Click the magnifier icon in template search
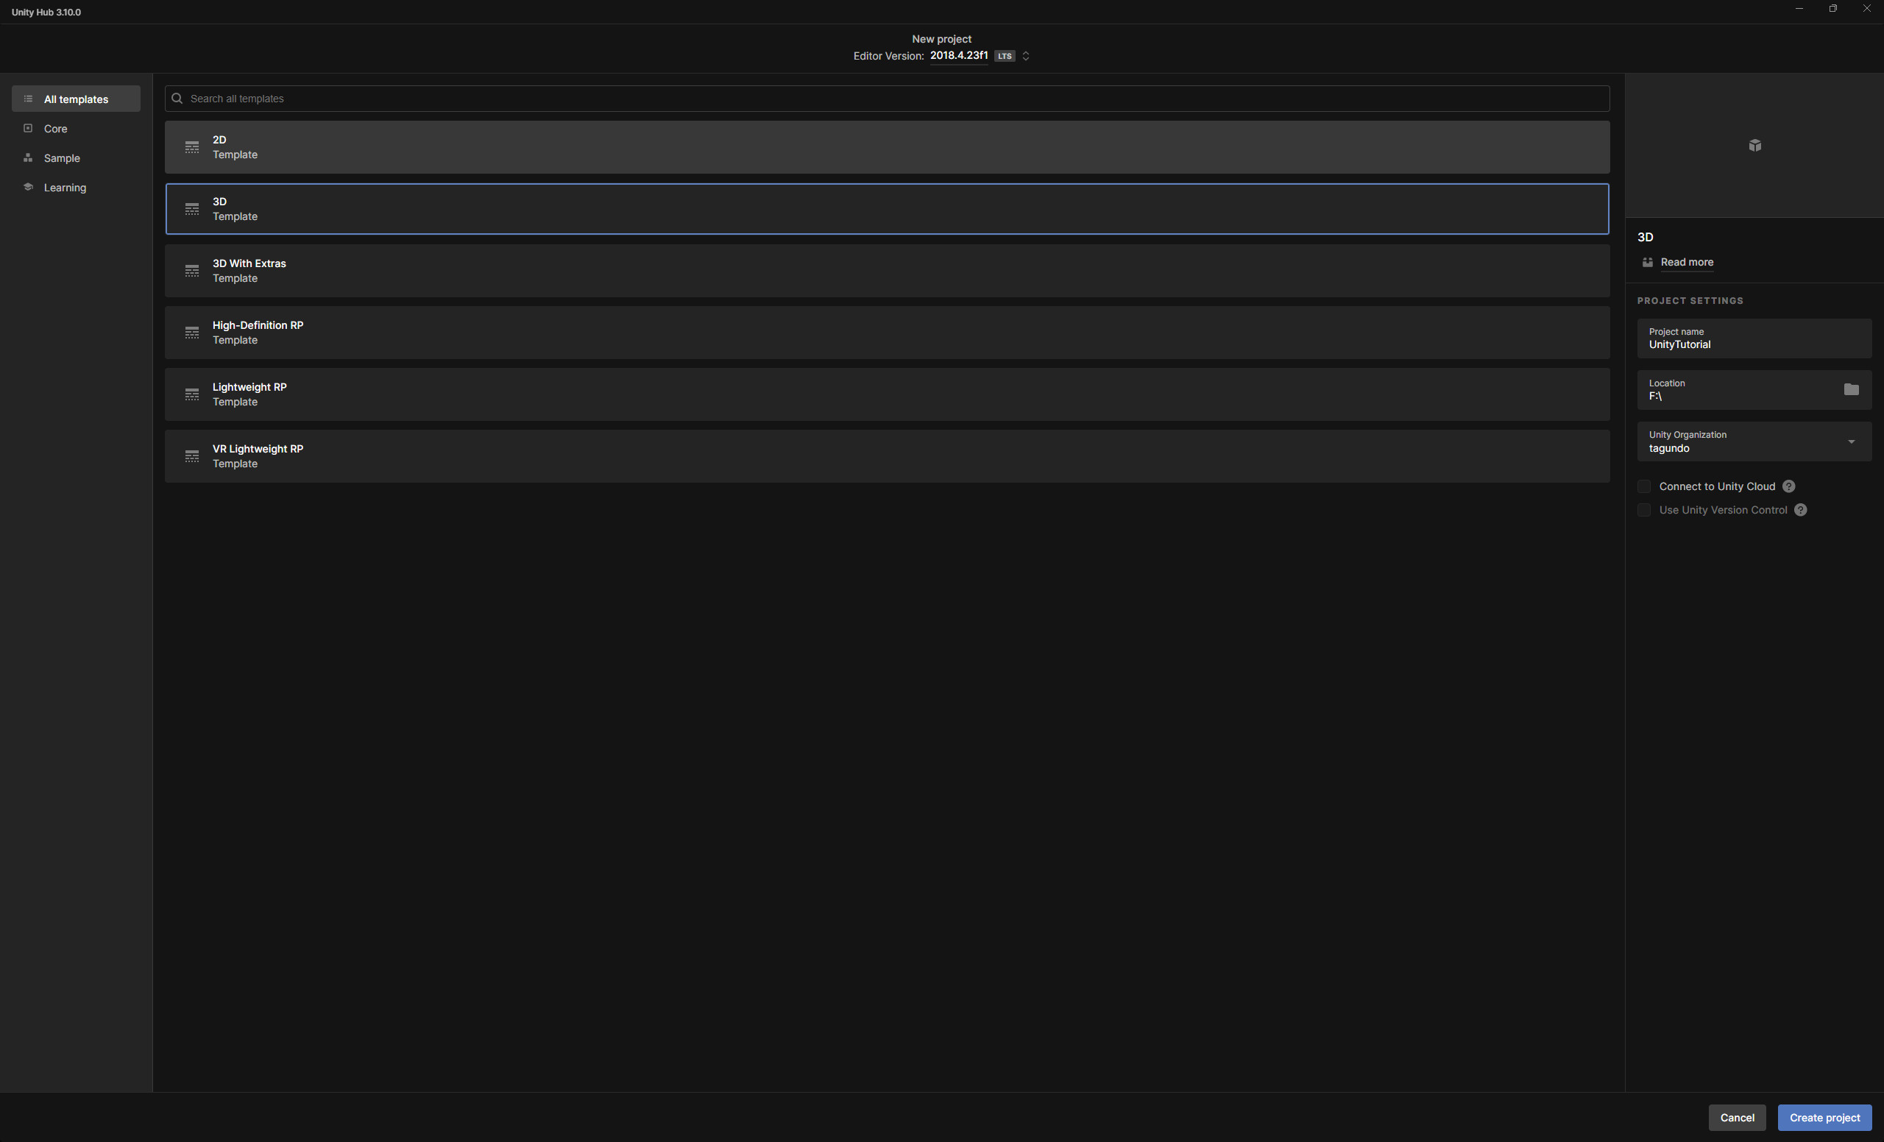Image resolution: width=1884 pixels, height=1142 pixels. pyautogui.click(x=177, y=99)
